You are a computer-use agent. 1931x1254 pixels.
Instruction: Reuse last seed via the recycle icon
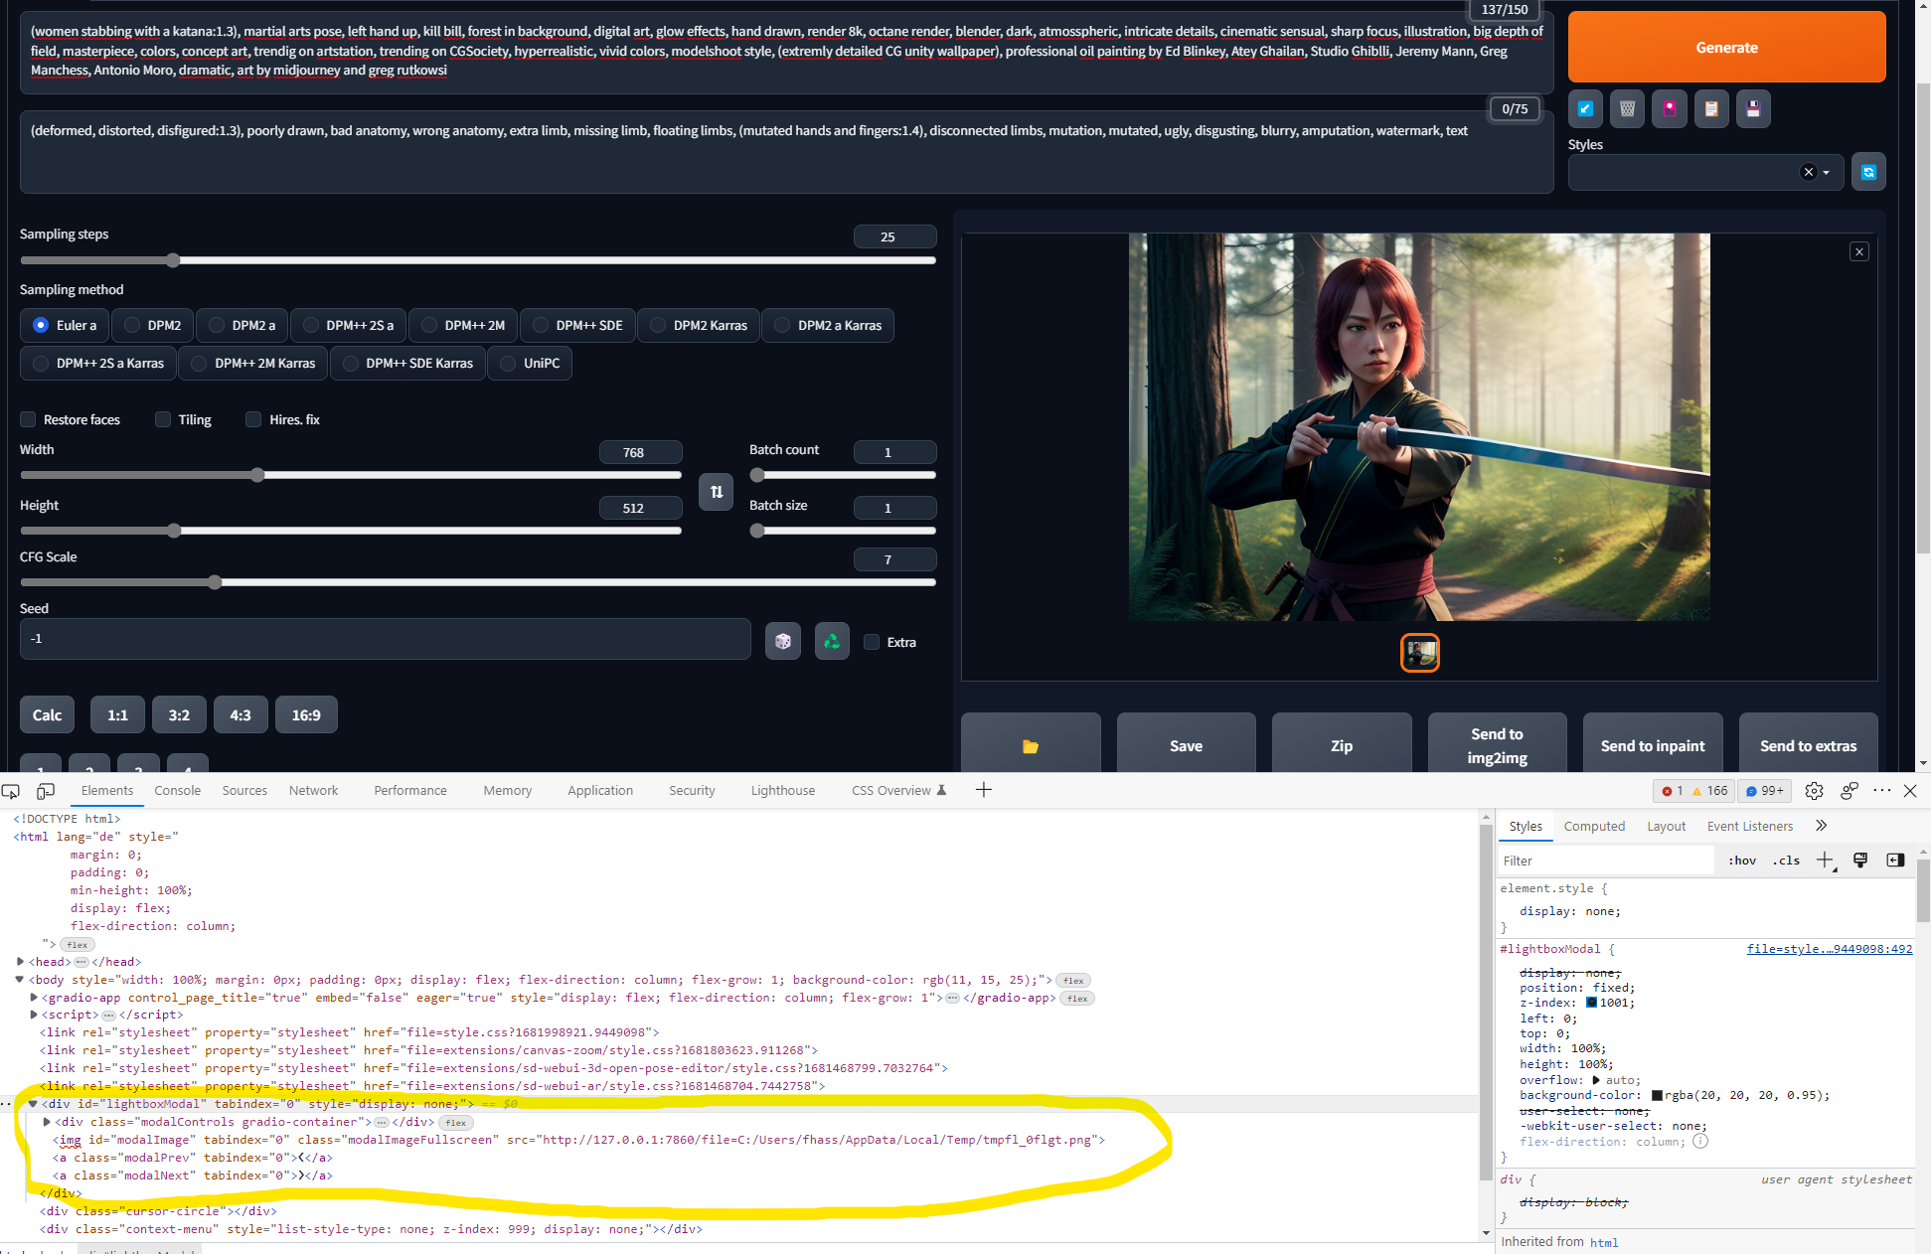(x=832, y=641)
